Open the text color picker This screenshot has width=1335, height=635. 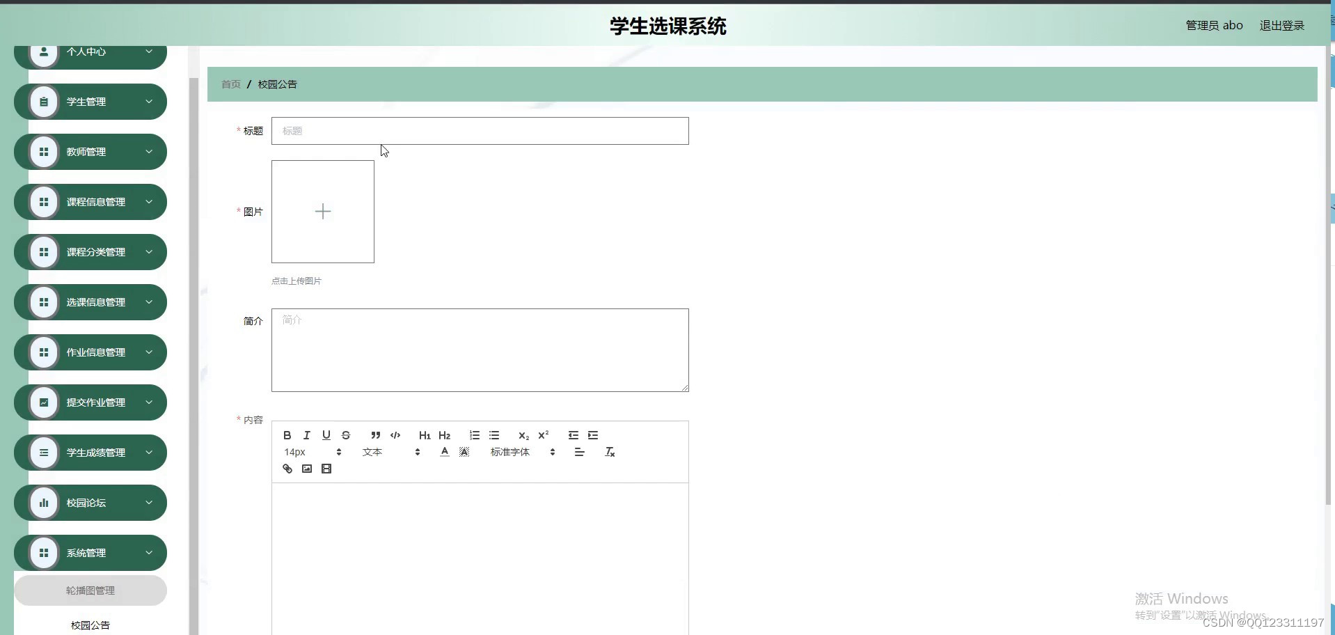[x=445, y=452]
